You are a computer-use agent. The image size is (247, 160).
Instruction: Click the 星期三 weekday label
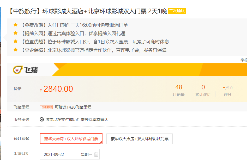(x=87, y=155)
